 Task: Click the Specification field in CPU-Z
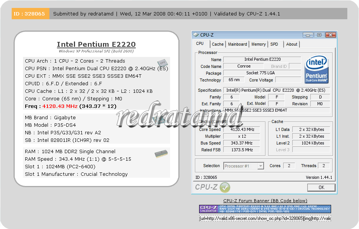(x=276, y=90)
